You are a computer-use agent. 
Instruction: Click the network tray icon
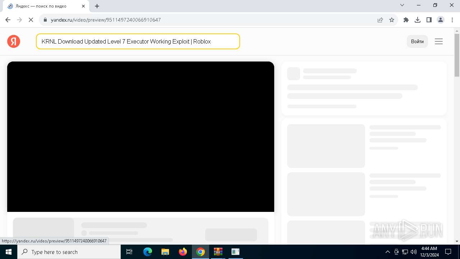point(405,252)
